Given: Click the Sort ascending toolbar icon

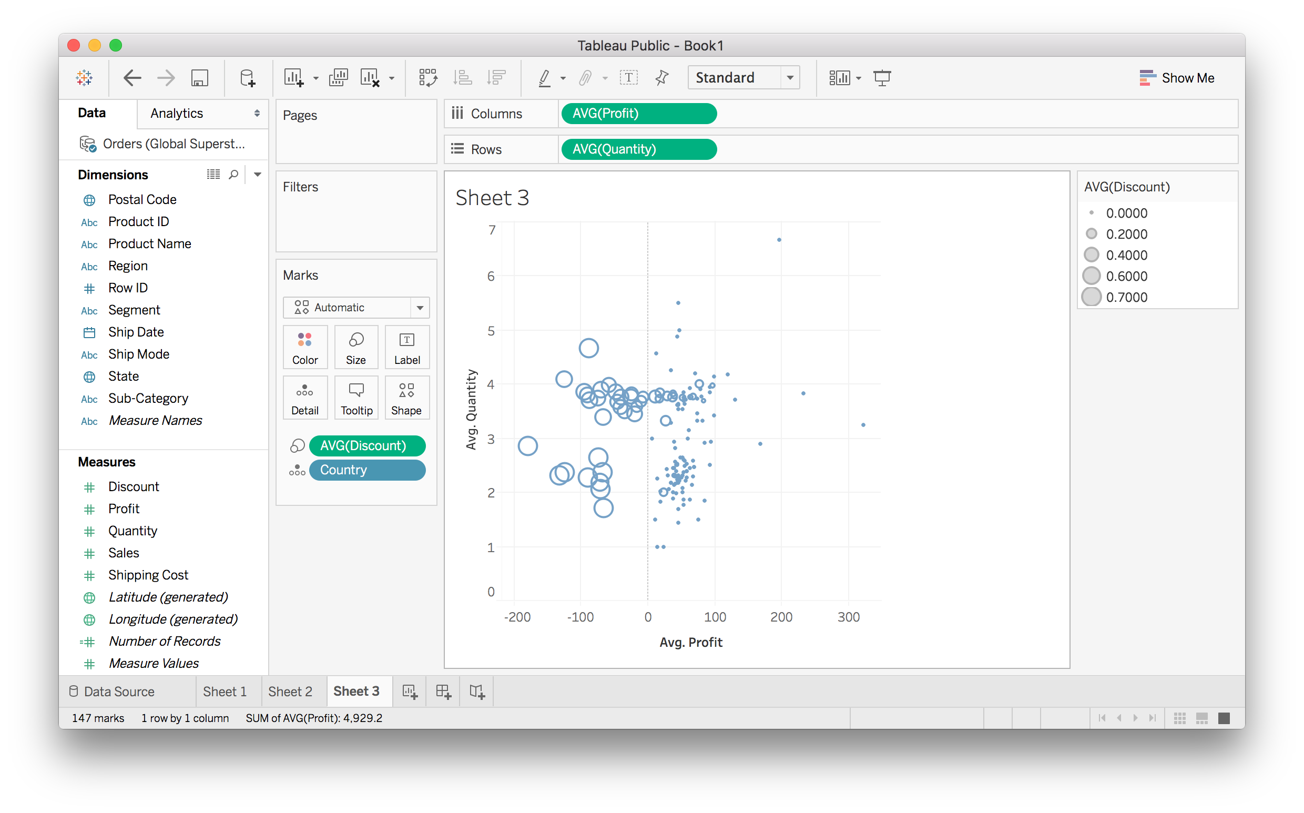Looking at the screenshot, I should pos(462,78).
